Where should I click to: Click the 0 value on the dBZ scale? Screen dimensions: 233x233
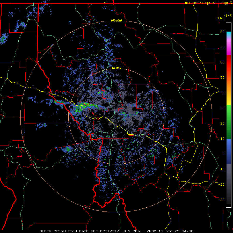pos(223,154)
